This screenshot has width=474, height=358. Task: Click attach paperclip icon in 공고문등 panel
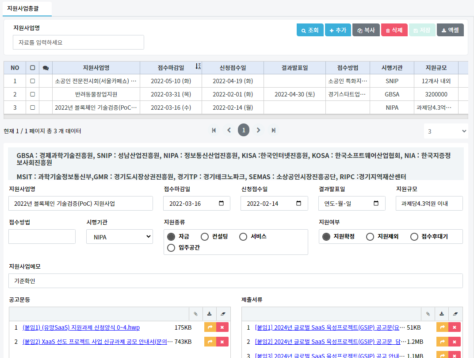click(196, 314)
